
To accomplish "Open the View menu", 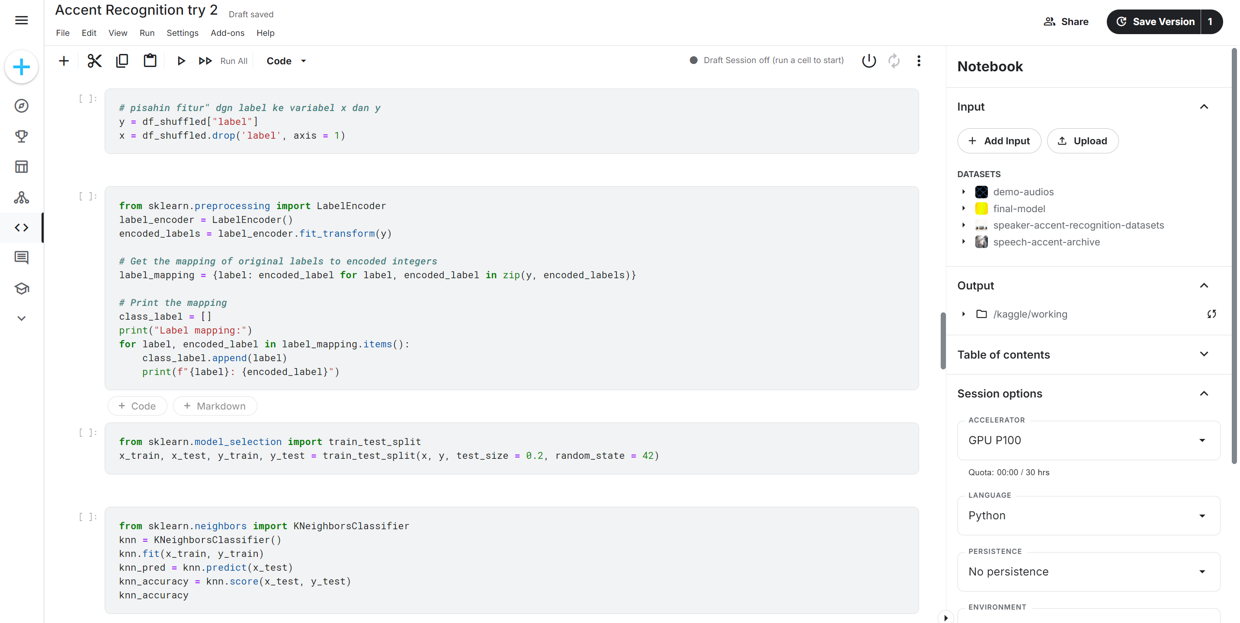I will (118, 33).
